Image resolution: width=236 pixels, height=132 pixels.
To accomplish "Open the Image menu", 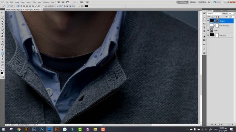I will point(17,2).
